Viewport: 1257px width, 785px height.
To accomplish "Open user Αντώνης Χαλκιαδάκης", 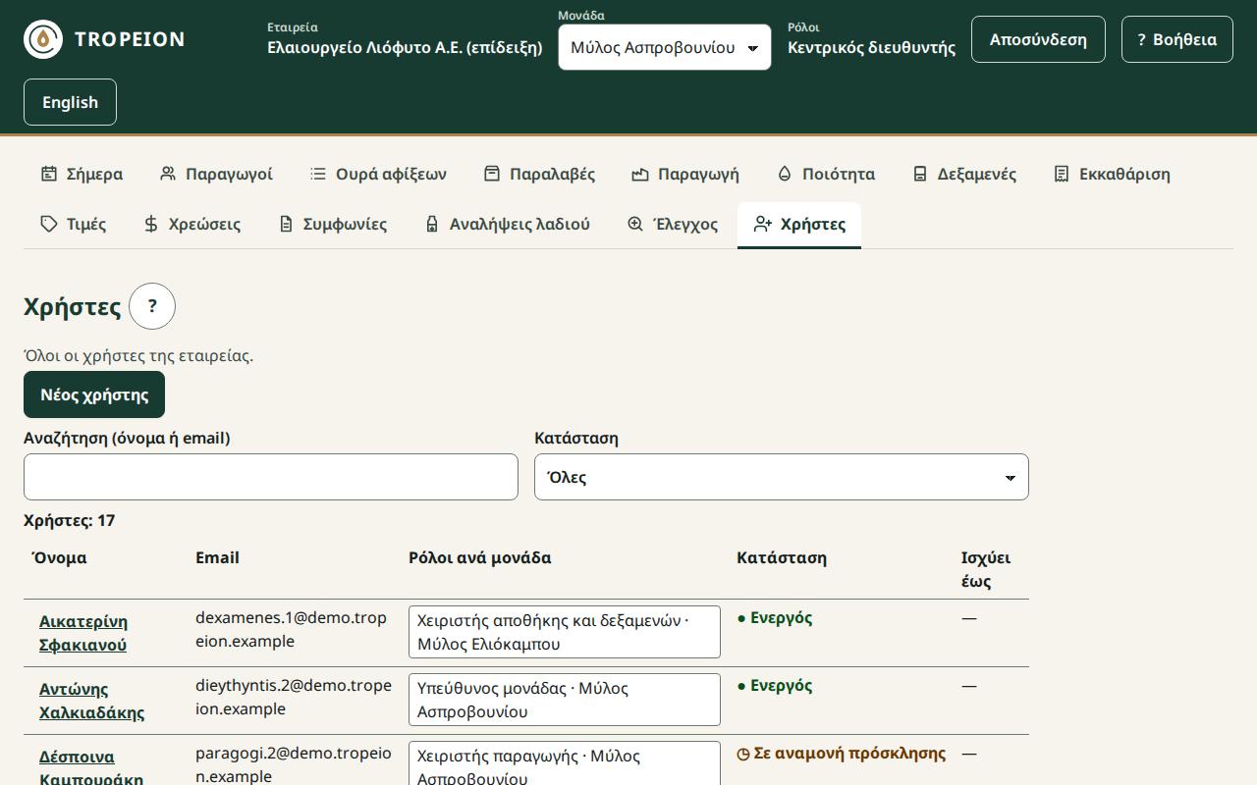I will pyautogui.click(x=91, y=701).
